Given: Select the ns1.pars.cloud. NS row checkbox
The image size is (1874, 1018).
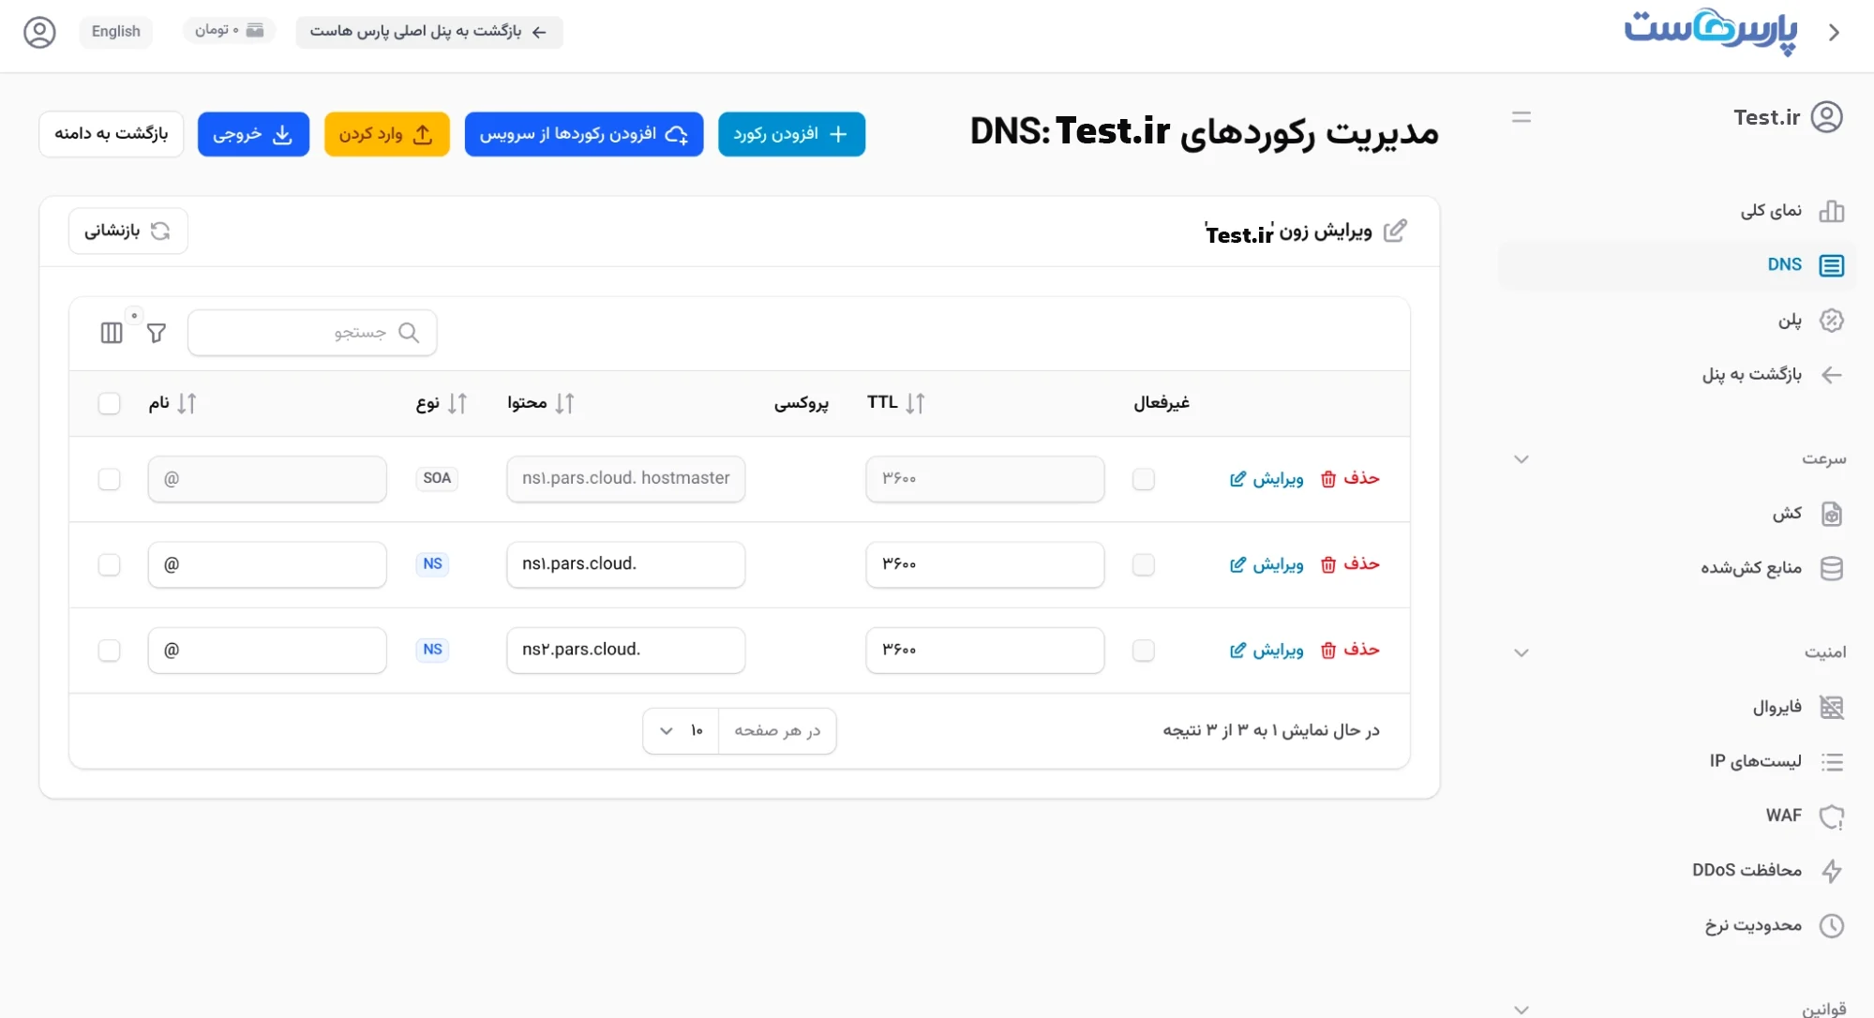Looking at the screenshot, I should [x=109, y=564].
